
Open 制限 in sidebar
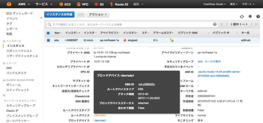click(x=9, y=34)
